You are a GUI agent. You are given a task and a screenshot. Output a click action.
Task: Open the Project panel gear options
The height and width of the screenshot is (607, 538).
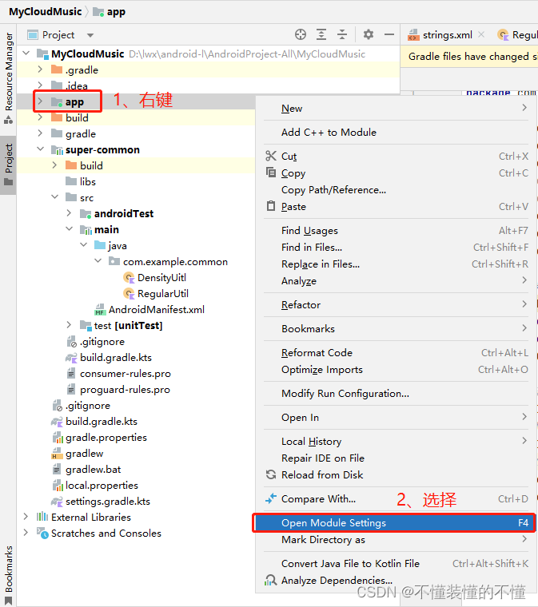[x=369, y=35]
